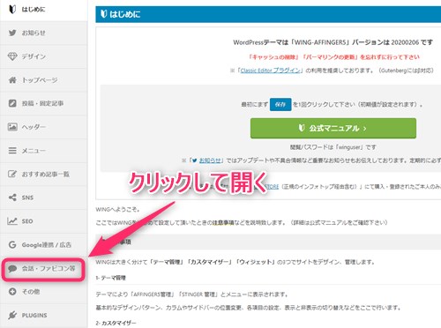Click the house icon for トップページ

[12, 80]
